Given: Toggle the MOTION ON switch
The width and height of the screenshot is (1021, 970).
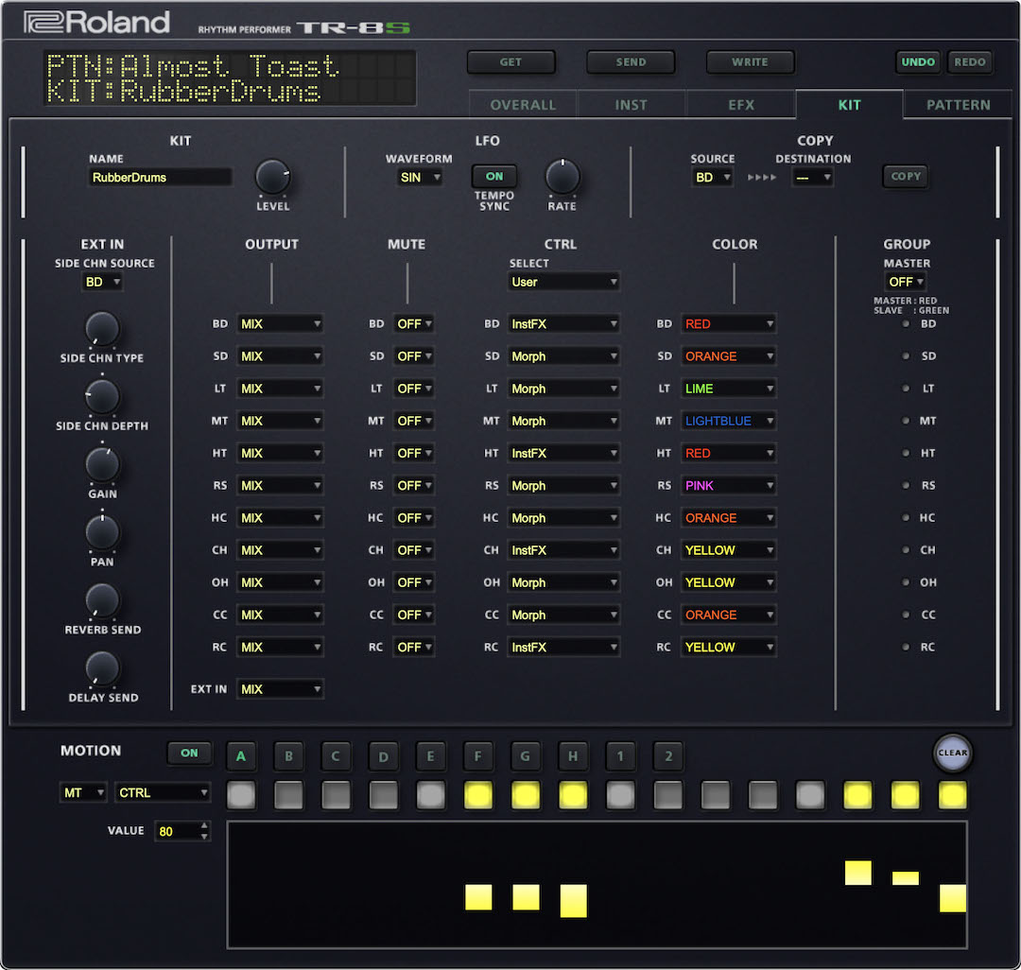Looking at the screenshot, I should point(189,753).
